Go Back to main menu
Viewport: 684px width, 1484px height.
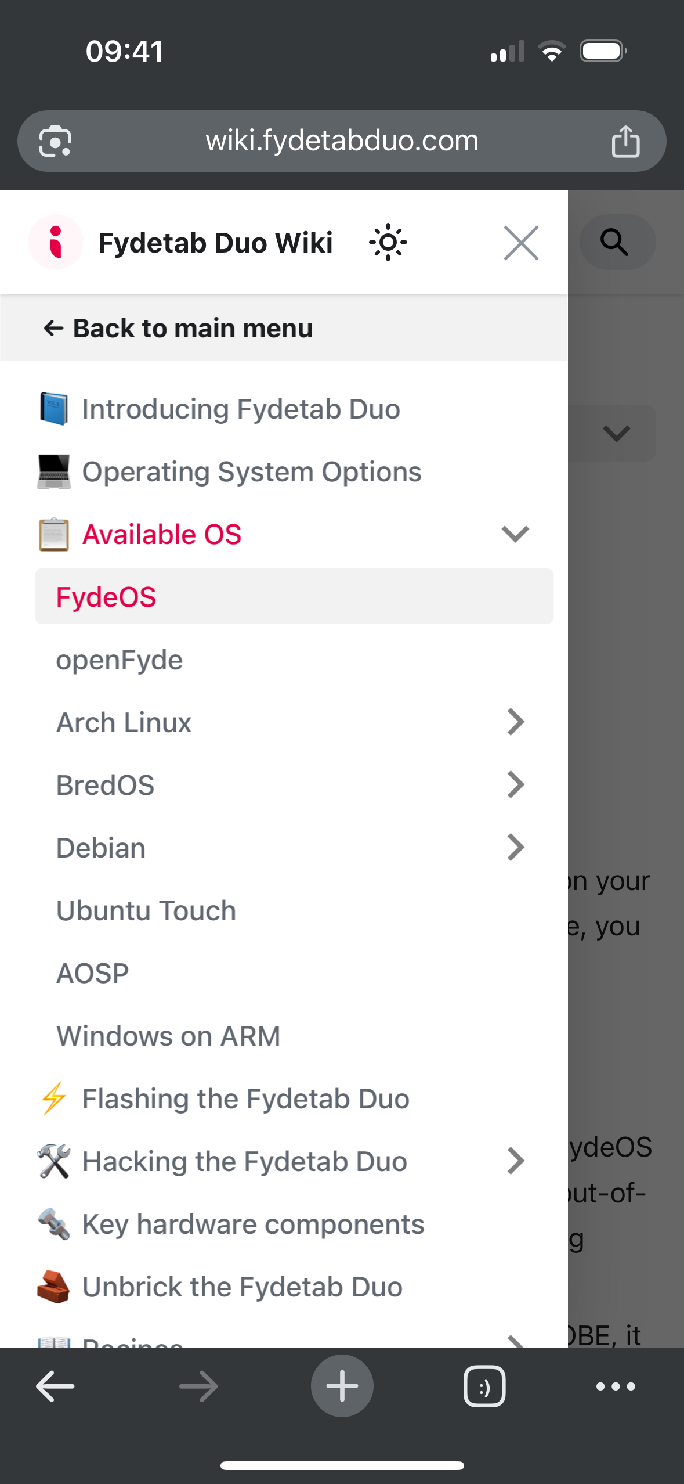(x=179, y=328)
